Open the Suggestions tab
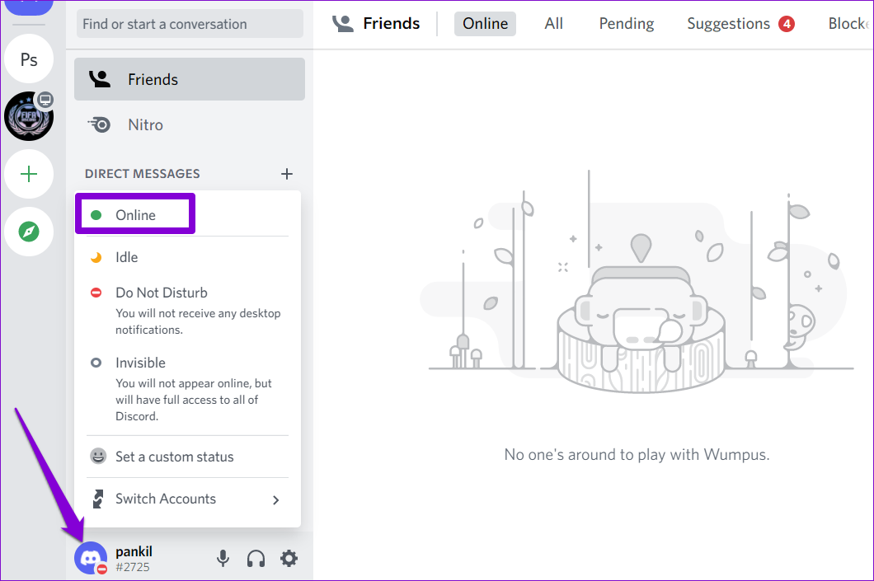 point(740,24)
